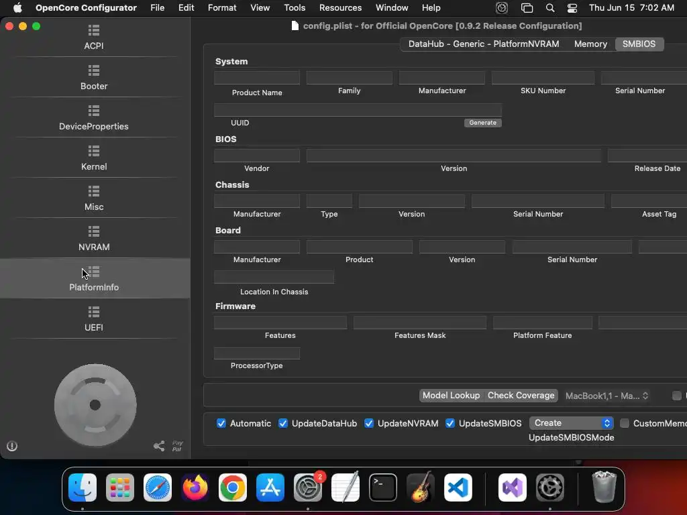The width and height of the screenshot is (687, 515).
Task: Open OpenCore Configurator gear icon in Dock
Action: (550, 488)
